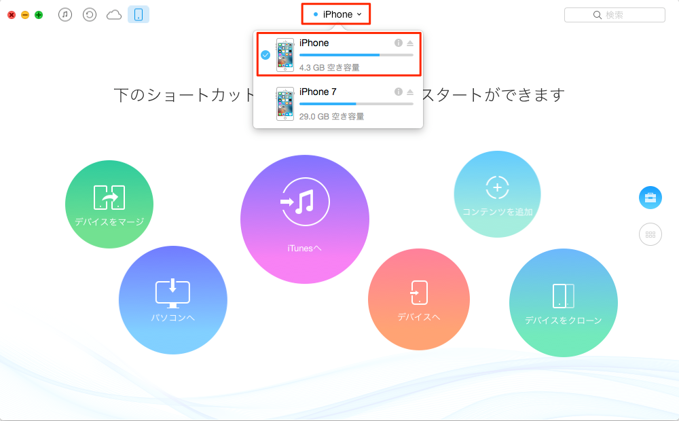Minimize the window with yellow button
The image size is (679, 421).
pos(25,15)
